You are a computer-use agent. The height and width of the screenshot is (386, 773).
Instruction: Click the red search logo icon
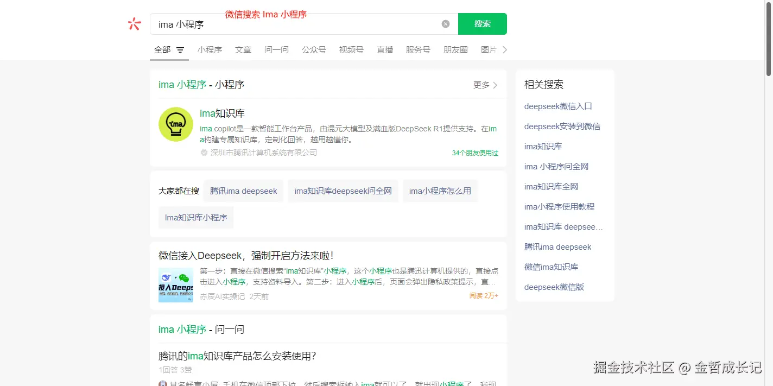[134, 24]
